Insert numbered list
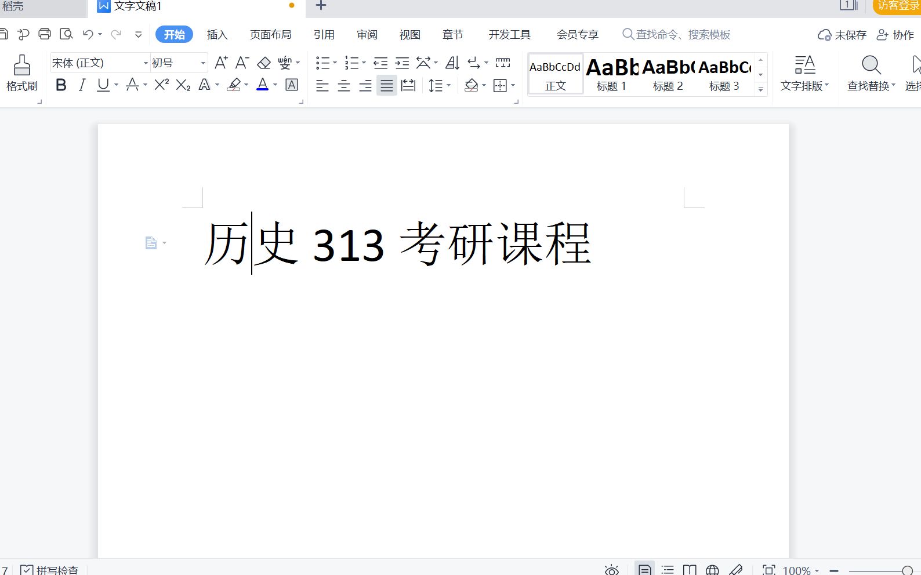This screenshot has height=575, width=921. tap(351, 63)
